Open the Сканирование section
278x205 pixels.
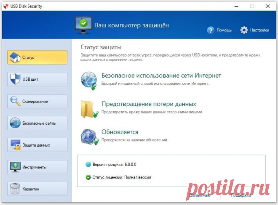[x=37, y=101]
